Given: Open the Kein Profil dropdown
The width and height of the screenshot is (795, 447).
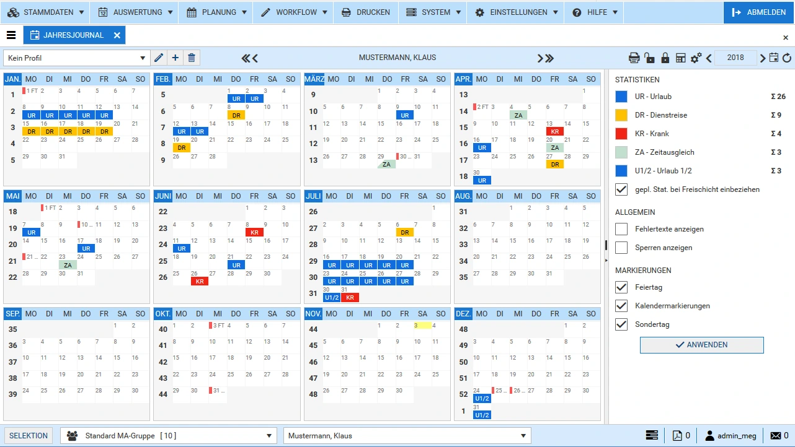Looking at the screenshot, I should [x=76, y=58].
